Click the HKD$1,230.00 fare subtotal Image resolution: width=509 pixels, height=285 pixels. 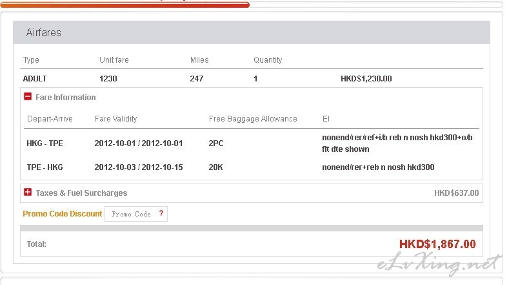(366, 79)
